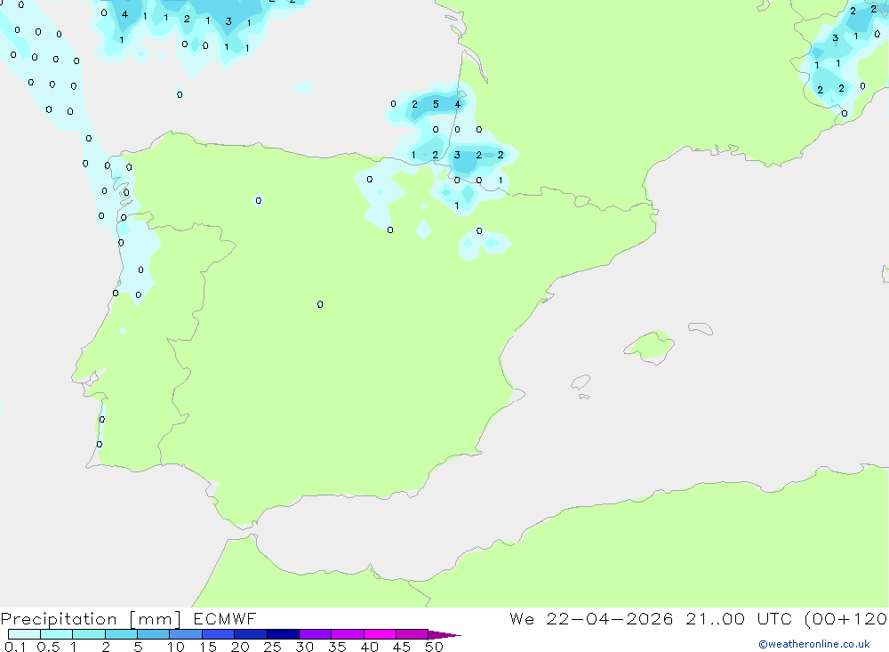Click the (00+120 forecast offset text

pos(845,619)
